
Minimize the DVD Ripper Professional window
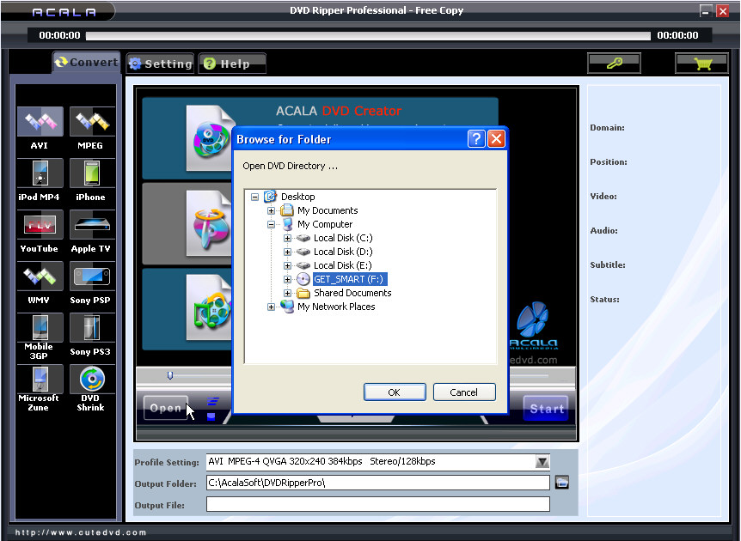(706, 11)
